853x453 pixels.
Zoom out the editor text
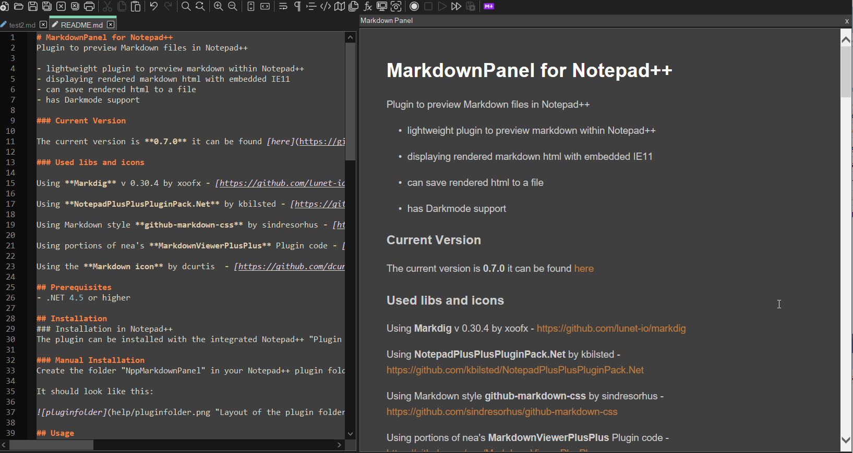(x=233, y=6)
